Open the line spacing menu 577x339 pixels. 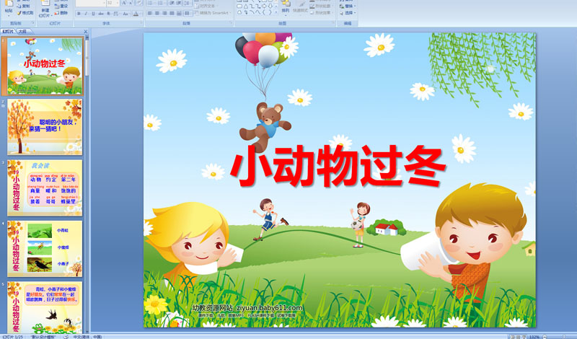(188, 3)
